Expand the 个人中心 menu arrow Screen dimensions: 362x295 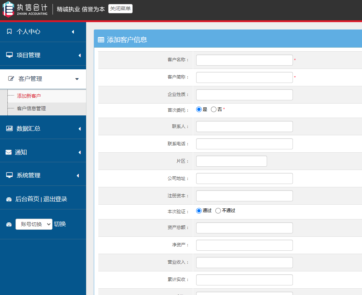[73, 32]
